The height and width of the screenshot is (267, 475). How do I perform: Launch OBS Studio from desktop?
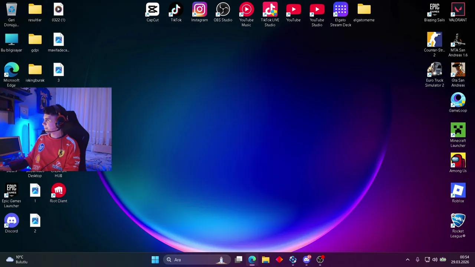coord(223,13)
